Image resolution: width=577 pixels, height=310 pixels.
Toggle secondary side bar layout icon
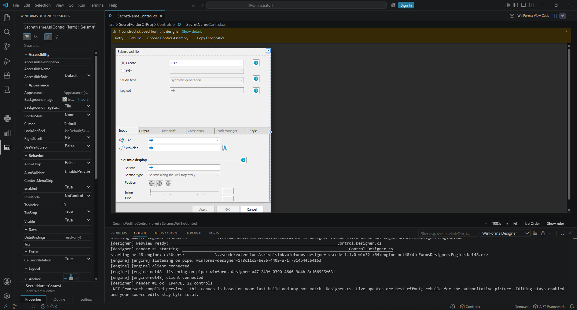pyautogui.click(x=531, y=5)
